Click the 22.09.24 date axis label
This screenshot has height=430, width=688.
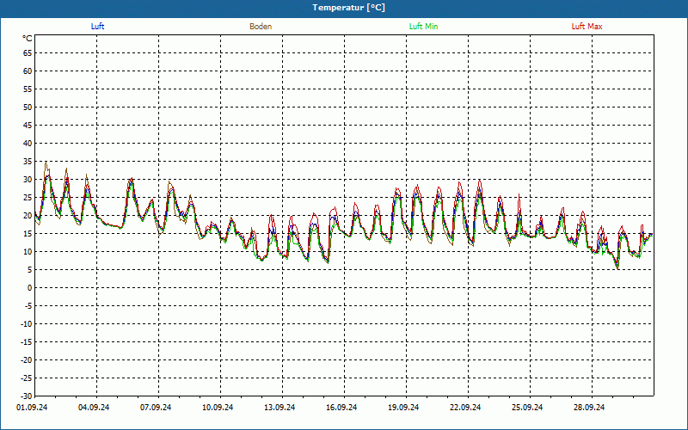[465, 408]
